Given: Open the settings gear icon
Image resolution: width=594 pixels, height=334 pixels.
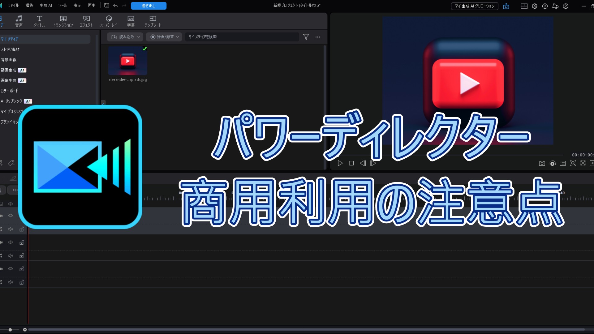Looking at the screenshot, I should pos(535,6).
